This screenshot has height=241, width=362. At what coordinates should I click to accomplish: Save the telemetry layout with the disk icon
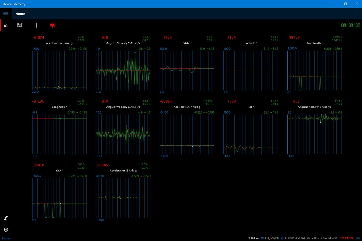point(20,25)
